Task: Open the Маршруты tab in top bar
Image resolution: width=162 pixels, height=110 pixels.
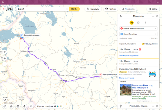Action: (x=93, y=9)
